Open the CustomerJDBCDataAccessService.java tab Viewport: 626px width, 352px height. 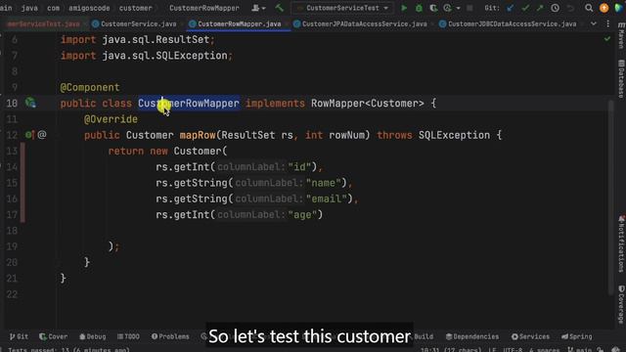click(508, 23)
